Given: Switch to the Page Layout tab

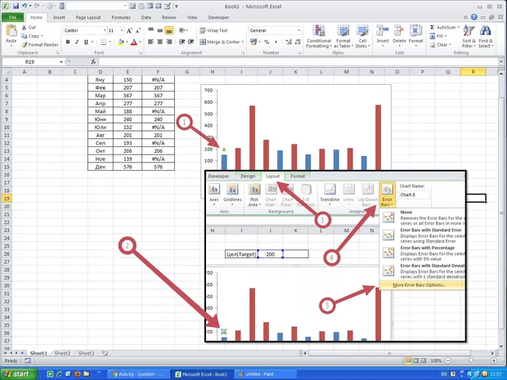Looking at the screenshot, I should 88,17.
